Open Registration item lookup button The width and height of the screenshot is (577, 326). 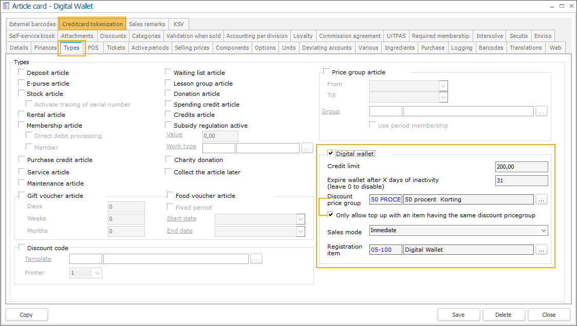point(542,250)
